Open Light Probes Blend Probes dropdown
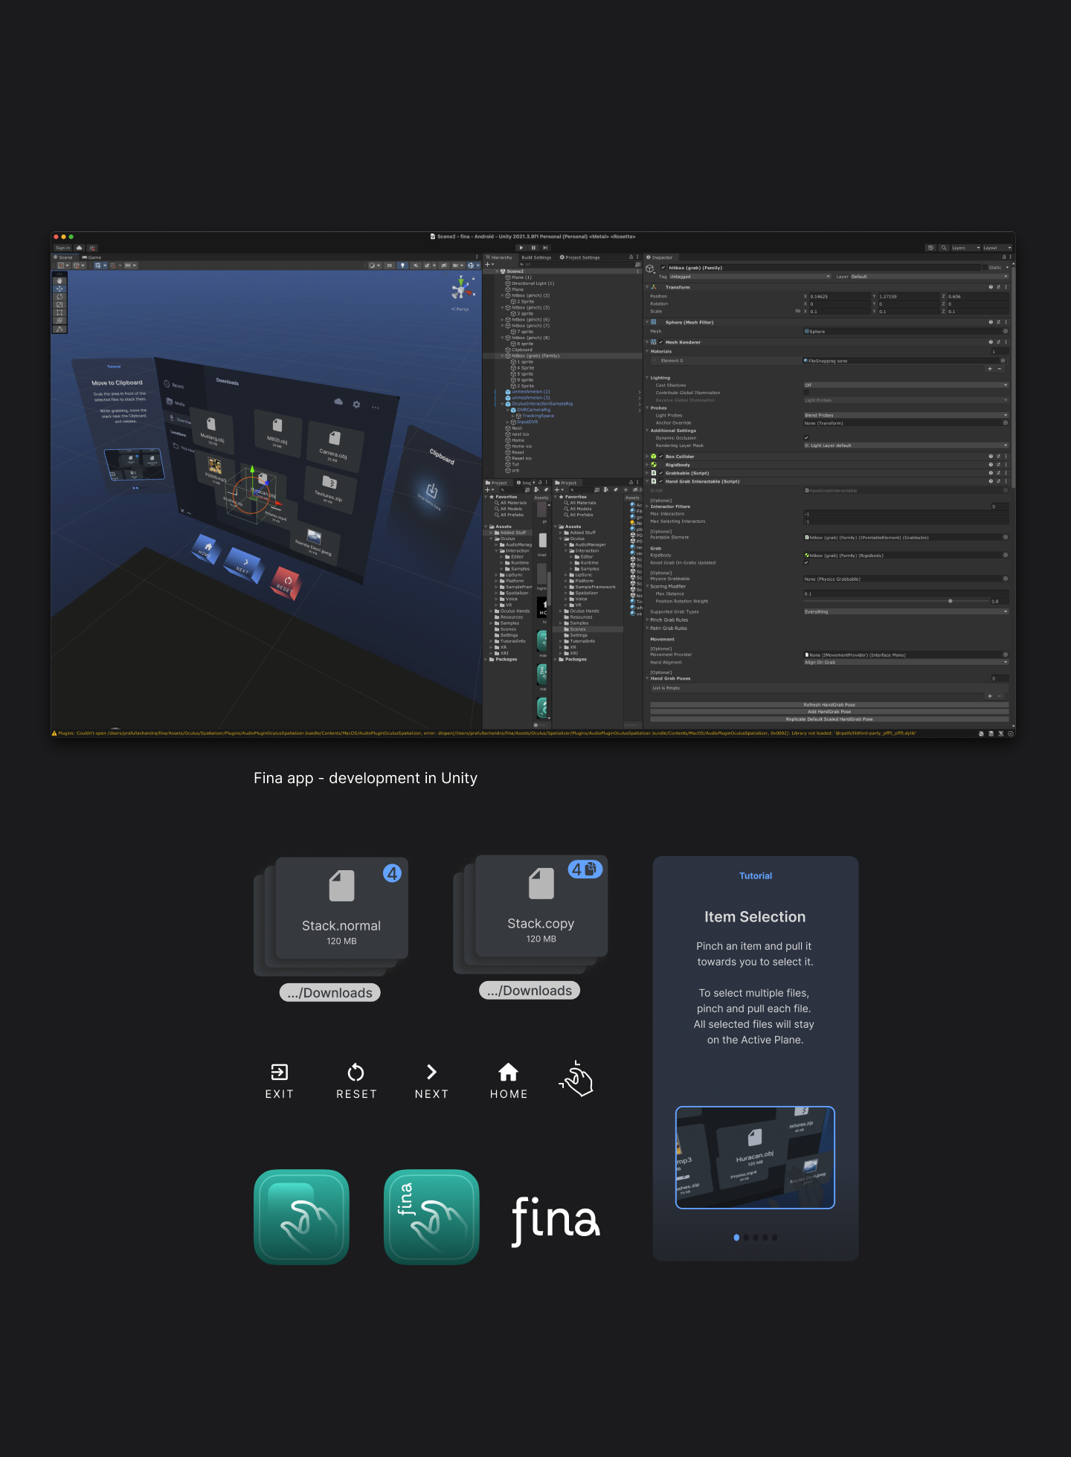1071x1457 pixels. click(x=905, y=415)
